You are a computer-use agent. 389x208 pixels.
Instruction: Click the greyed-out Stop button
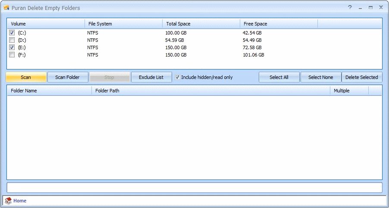point(110,77)
